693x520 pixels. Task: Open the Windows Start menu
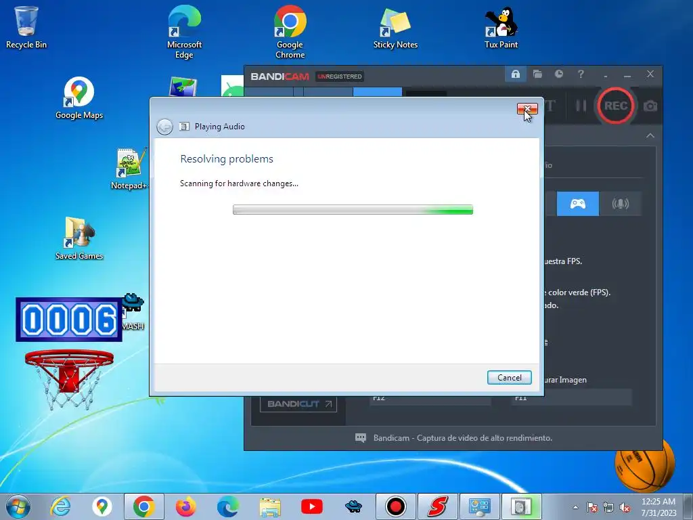pyautogui.click(x=18, y=506)
